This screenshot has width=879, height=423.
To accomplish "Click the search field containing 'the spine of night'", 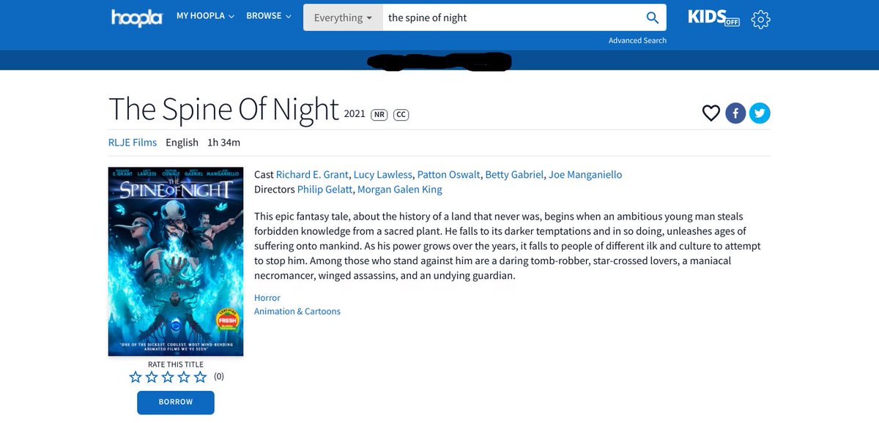I will point(511,18).
